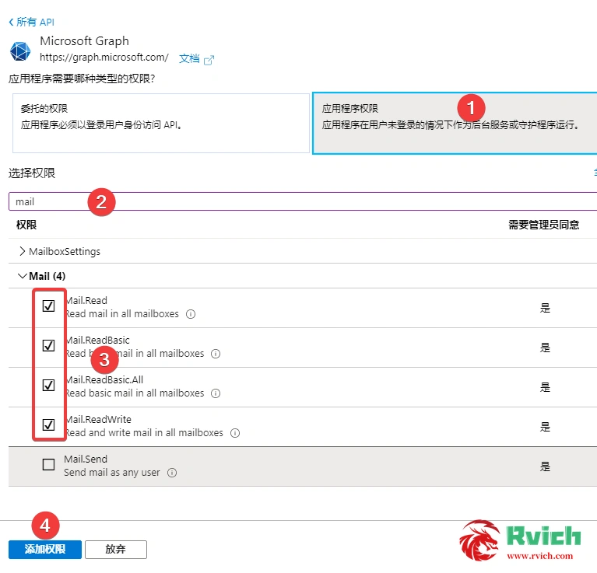Click the Microsoft Graph logo icon
Image resolution: width=597 pixels, height=573 pixels.
(x=19, y=51)
